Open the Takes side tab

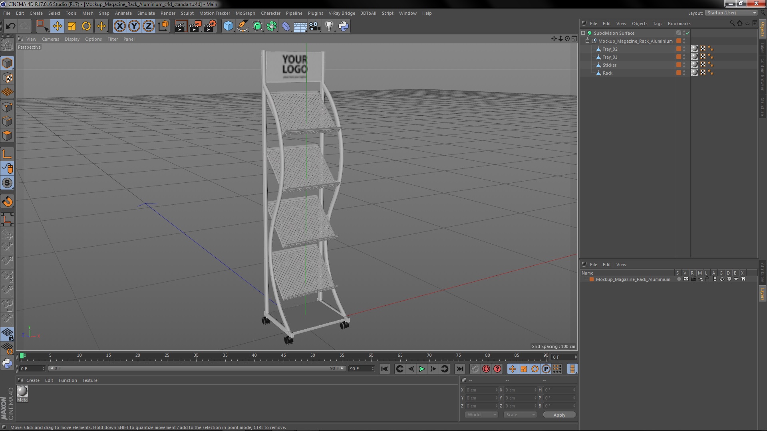763,48
